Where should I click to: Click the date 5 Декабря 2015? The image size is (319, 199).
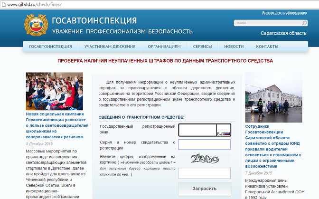click(x=39, y=143)
